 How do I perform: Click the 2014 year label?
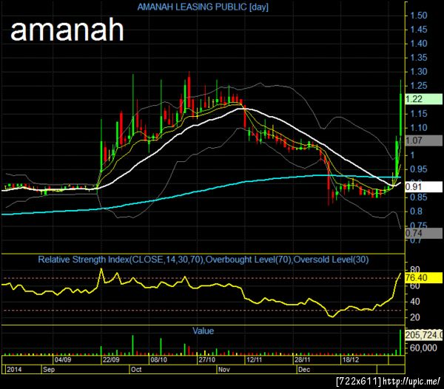(x=14, y=369)
